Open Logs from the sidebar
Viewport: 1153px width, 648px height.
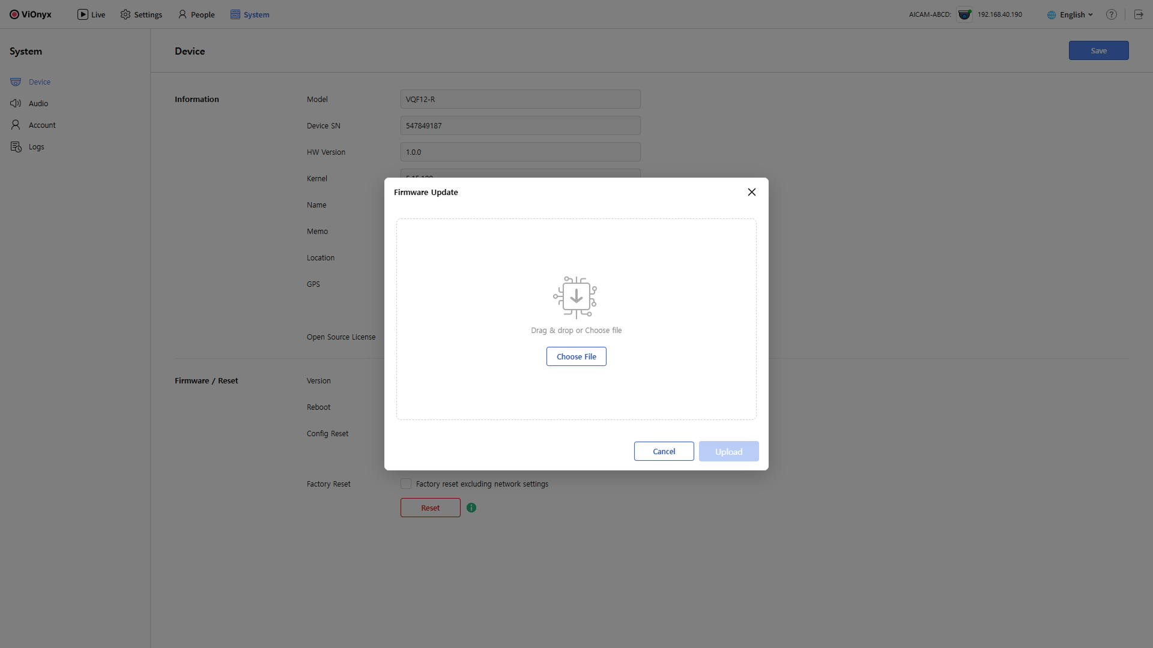pos(36,147)
